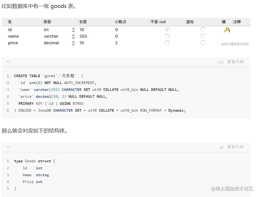
Task: Toggle the 不是 null checkbox for price
Action: tap(167, 43)
